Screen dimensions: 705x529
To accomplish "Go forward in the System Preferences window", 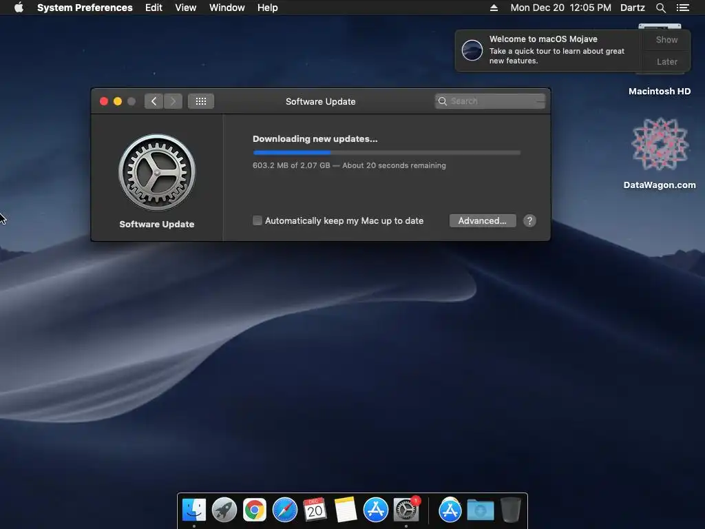I will click(173, 101).
